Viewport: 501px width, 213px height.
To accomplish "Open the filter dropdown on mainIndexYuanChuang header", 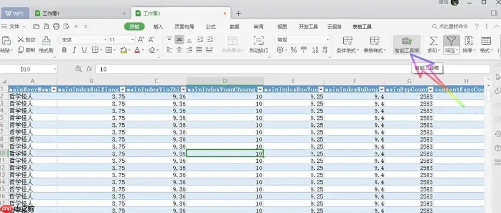I will 259,90.
